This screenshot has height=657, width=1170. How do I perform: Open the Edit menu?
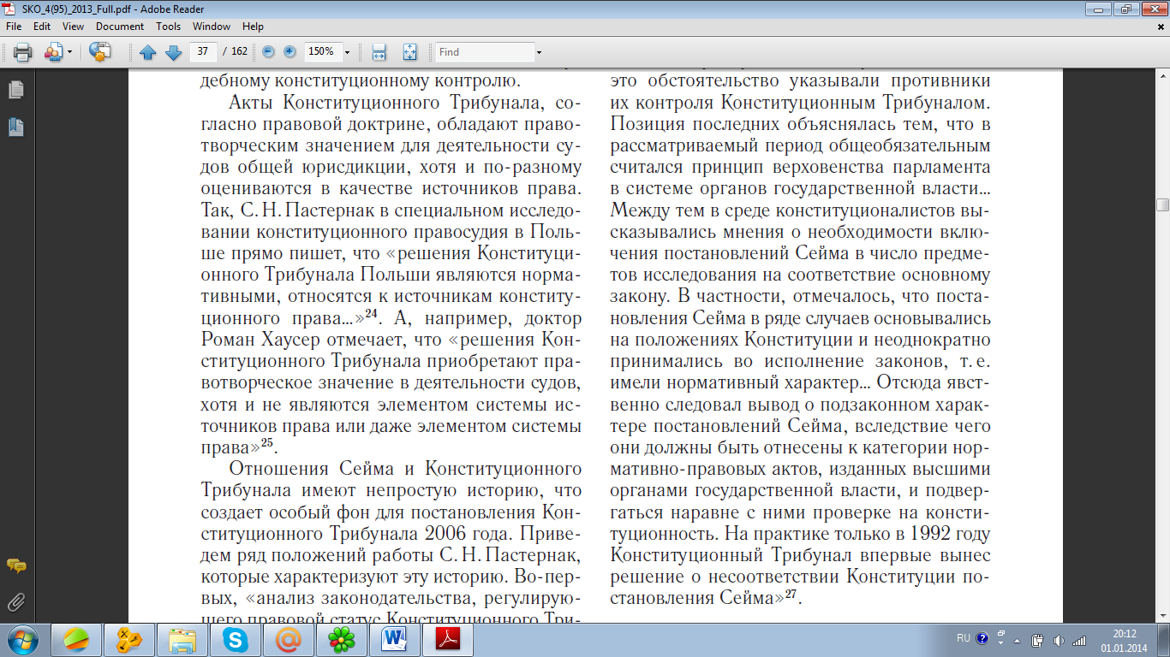pos(42,27)
